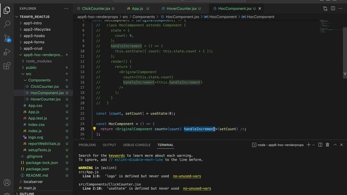Open the terminal launch profile dropdown

[x=313, y=145]
